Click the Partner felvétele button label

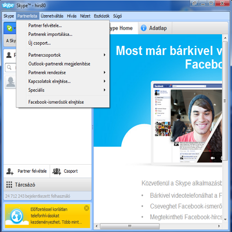click(32, 171)
